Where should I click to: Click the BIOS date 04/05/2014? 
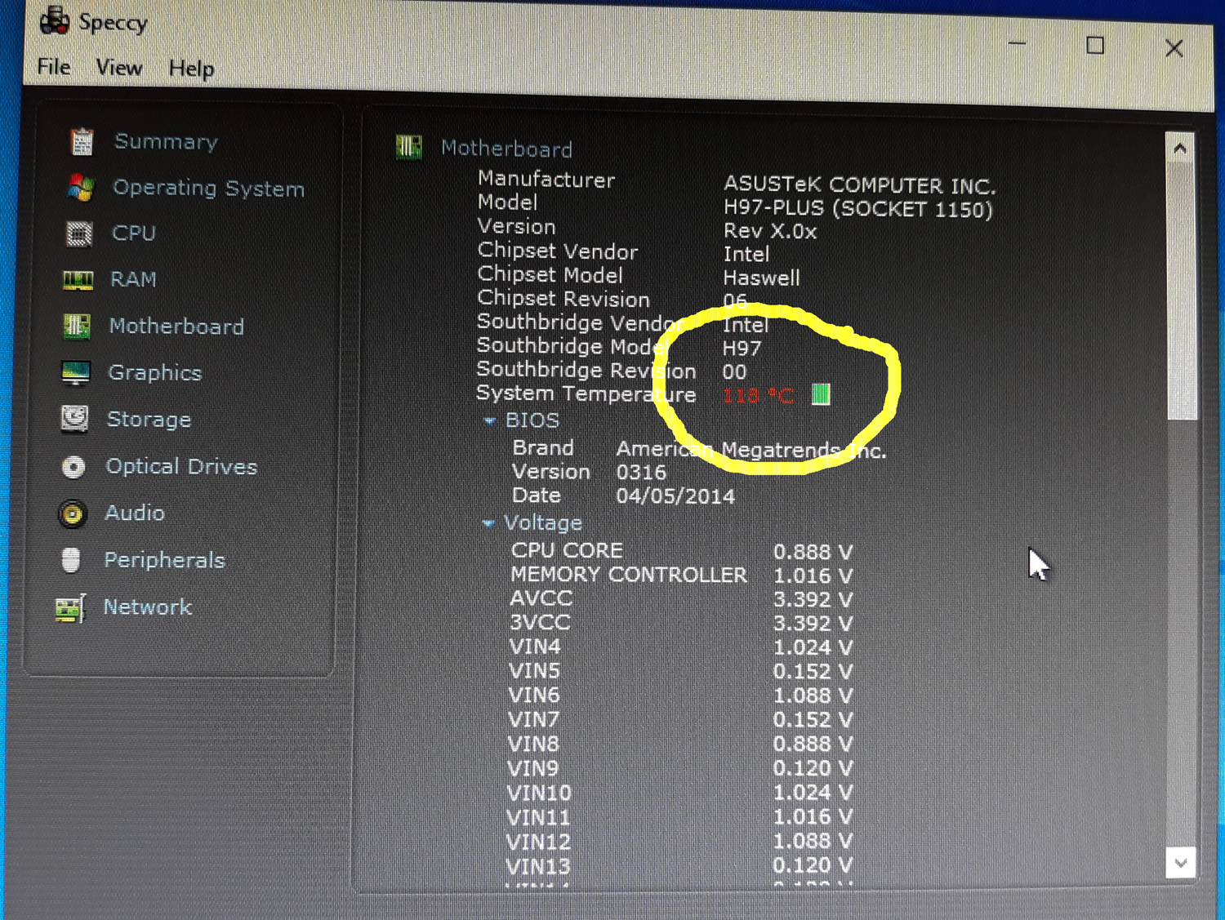[x=675, y=496]
